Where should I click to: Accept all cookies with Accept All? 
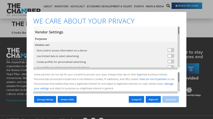[x=136, y=99]
